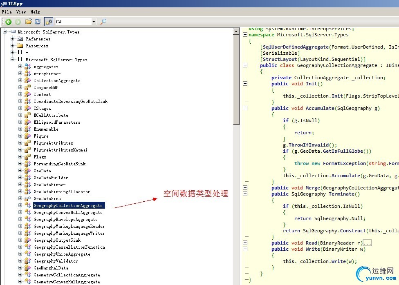Click the EllipsoidParameters icon
Screen dimensions: 399x285
[28, 122]
